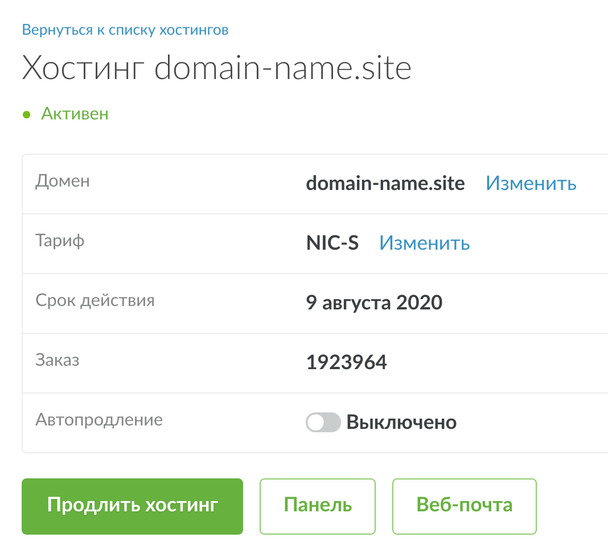Click the NIC-S tariff value
This screenshot has width=608, height=554.
pyautogui.click(x=332, y=243)
